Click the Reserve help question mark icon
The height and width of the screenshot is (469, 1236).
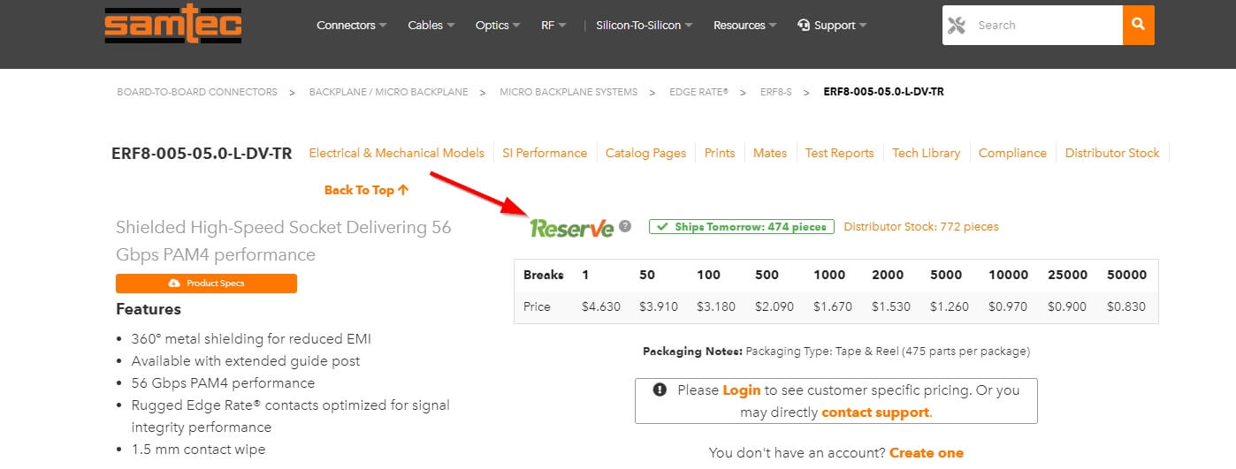click(x=625, y=226)
